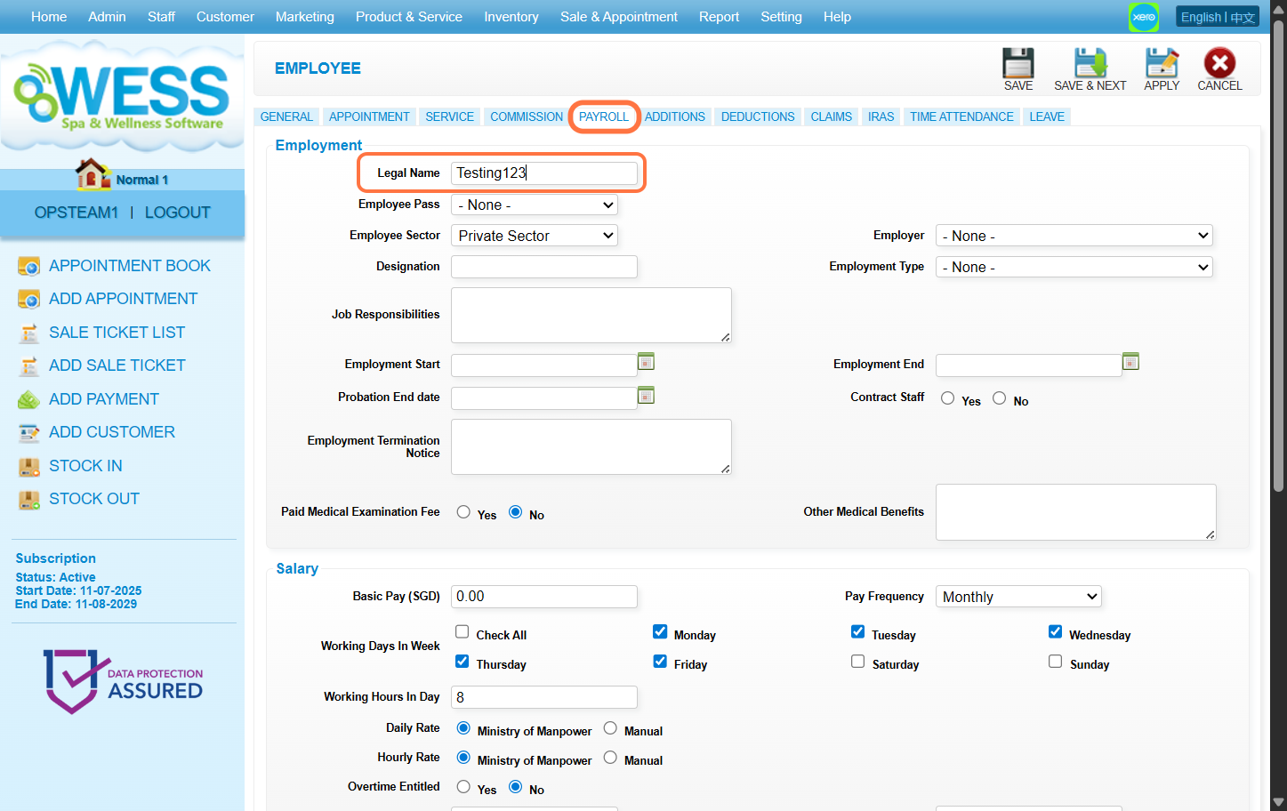Open the Employment End calendar picker

(x=1130, y=362)
